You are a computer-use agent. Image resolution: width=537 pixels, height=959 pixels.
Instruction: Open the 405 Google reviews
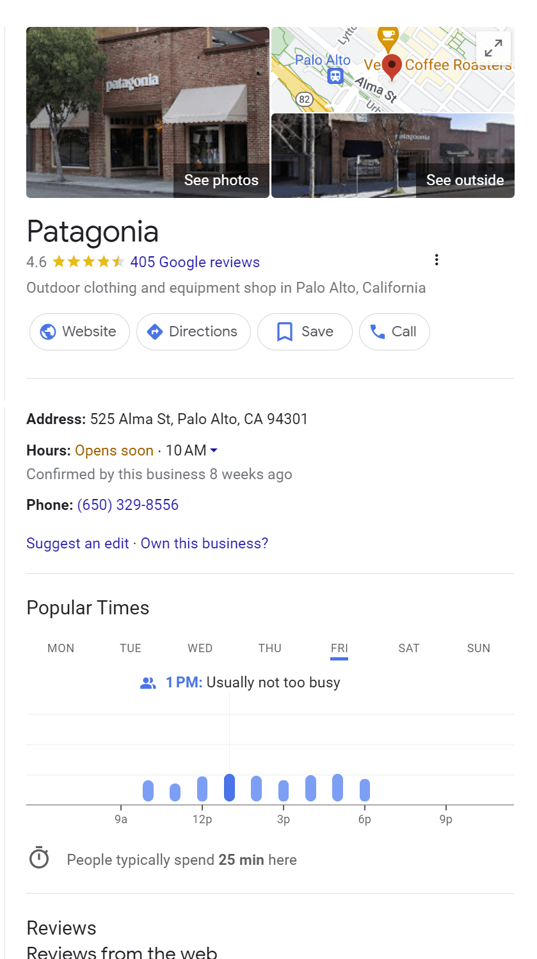point(195,262)
